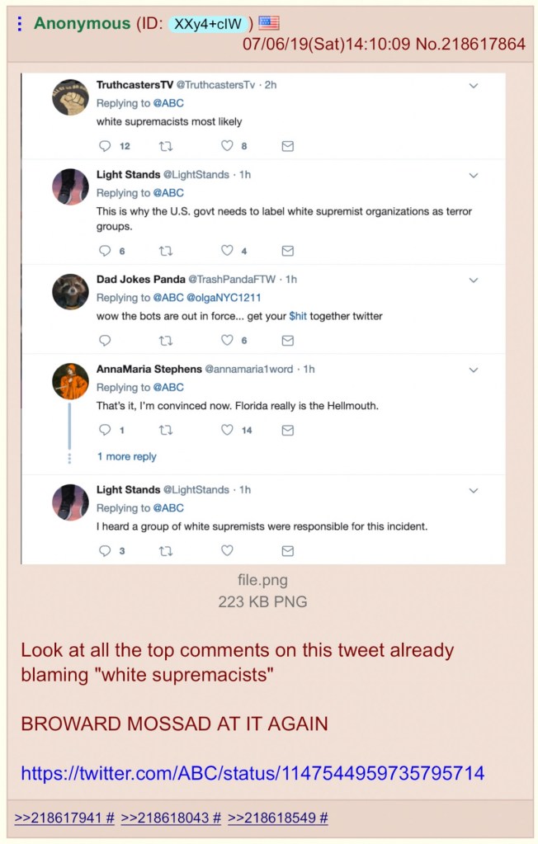This screenshot has height=844, width=538.
Task: Open the Dad Jokes Panda raccoon avatar
Action: click(70, 291)
